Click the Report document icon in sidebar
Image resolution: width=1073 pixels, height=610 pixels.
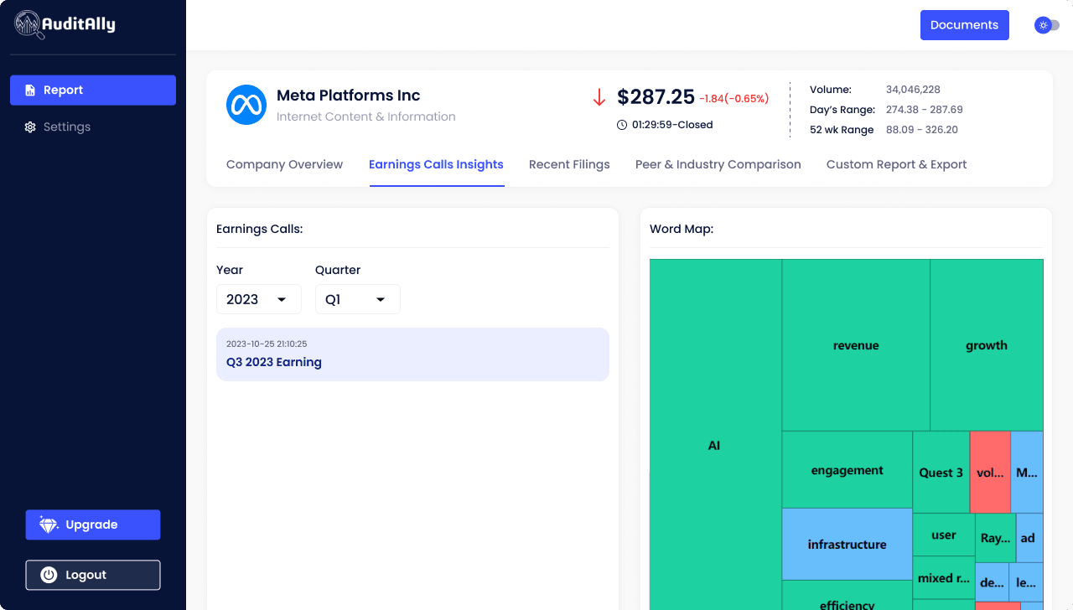pos(30,90)
